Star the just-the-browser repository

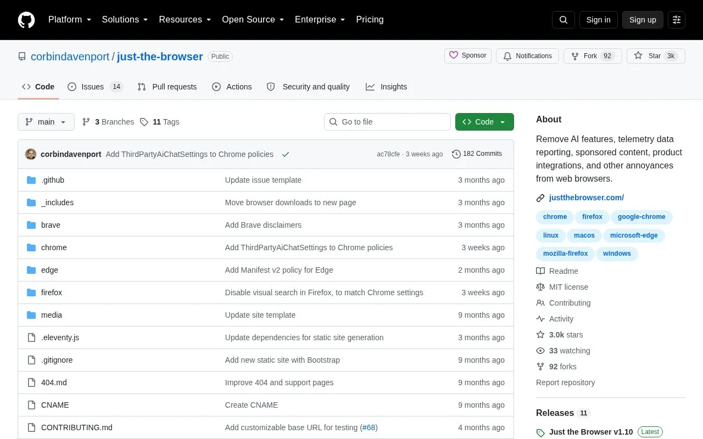[656, 56]
